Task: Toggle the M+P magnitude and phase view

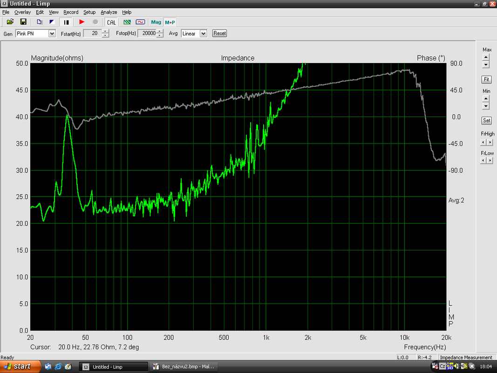Action: click(170, 22)
